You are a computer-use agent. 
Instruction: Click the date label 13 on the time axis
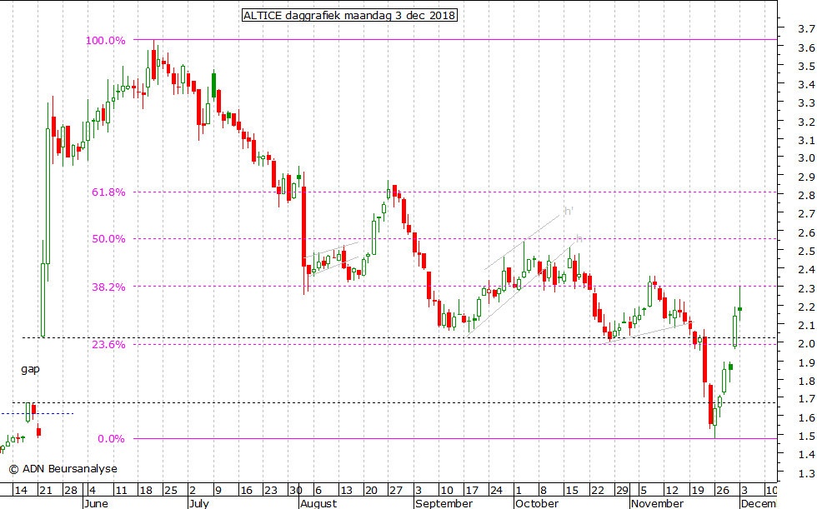[x=346, y=491]
